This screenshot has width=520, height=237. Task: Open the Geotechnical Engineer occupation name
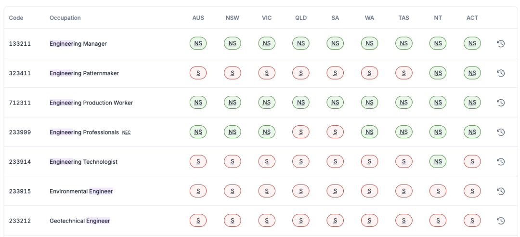tap(79, 221)
